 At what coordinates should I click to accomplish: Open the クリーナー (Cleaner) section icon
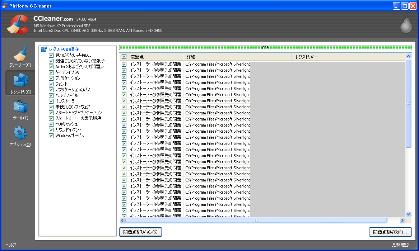(x=20, y=53)
